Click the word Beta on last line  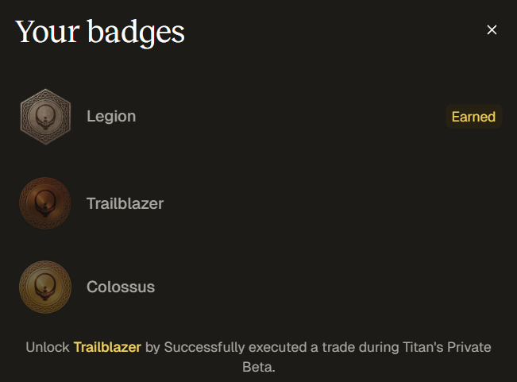pos(257,368)
